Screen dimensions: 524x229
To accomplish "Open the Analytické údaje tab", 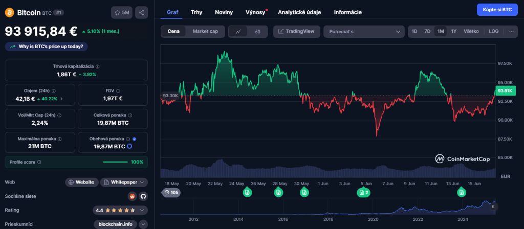I will tap(299, 12).
